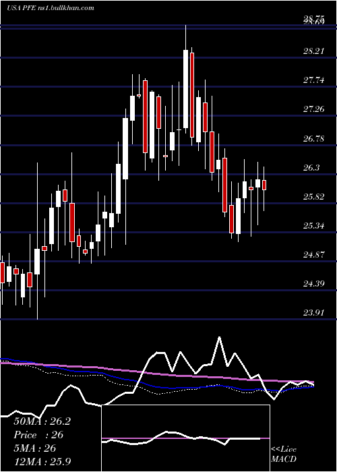Select the 27.74 price axis label
Viewport: 337px width, 472px height.
(314, 80)
